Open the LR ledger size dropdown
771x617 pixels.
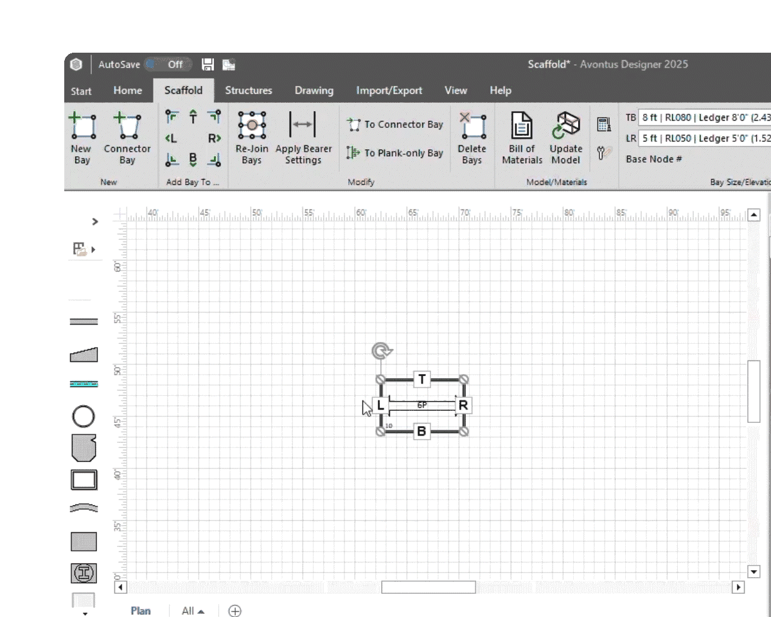704,138
